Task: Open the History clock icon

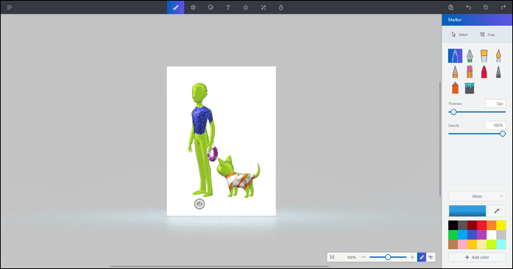Action: tap(486, 7)
